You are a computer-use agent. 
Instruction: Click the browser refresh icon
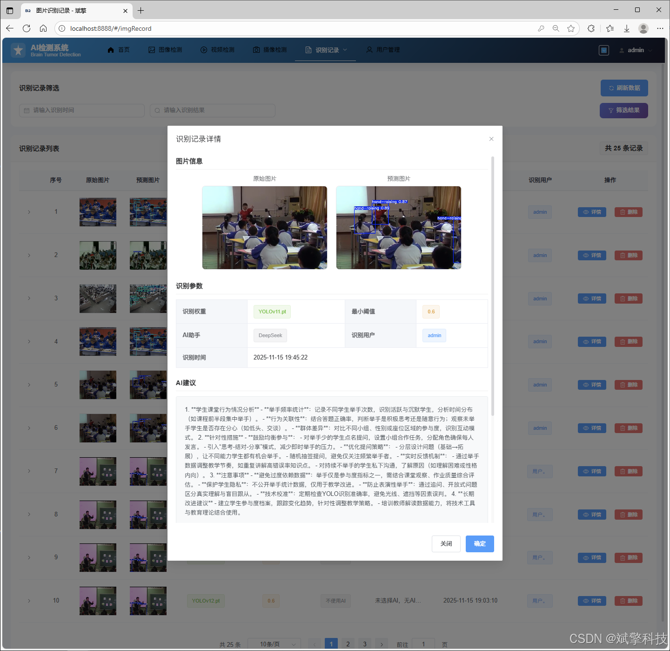point(27,28)
